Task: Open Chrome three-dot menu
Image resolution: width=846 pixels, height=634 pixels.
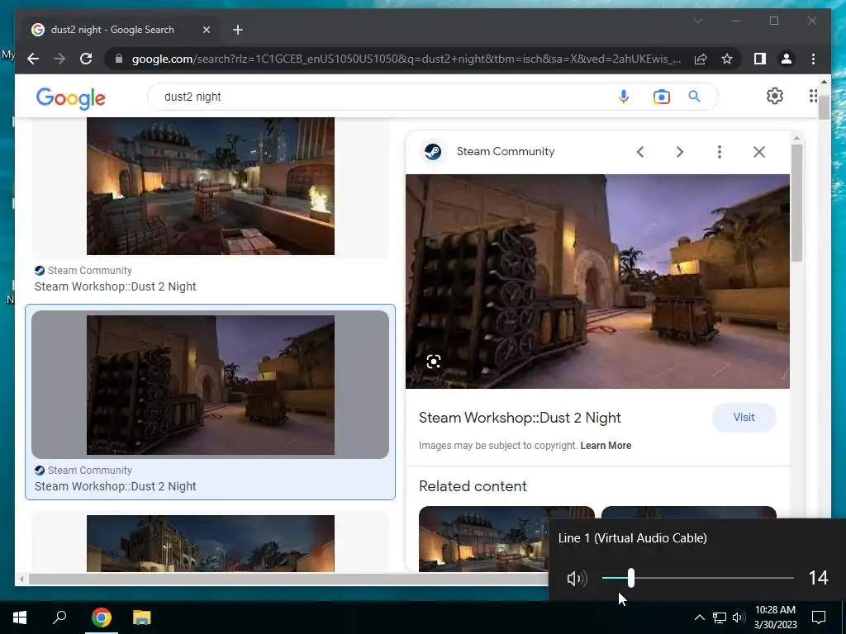Action: 813,59
